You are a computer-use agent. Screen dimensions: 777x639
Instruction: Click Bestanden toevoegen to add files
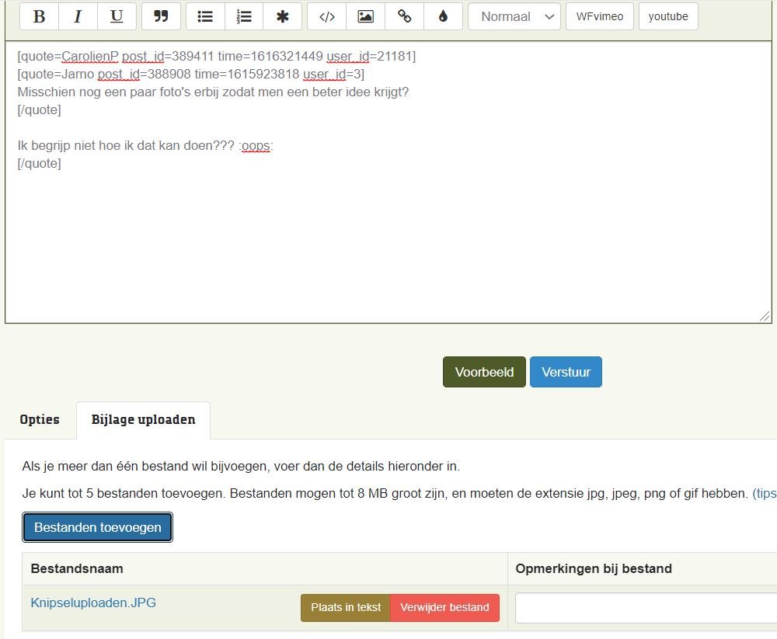(x=98, y=527)
